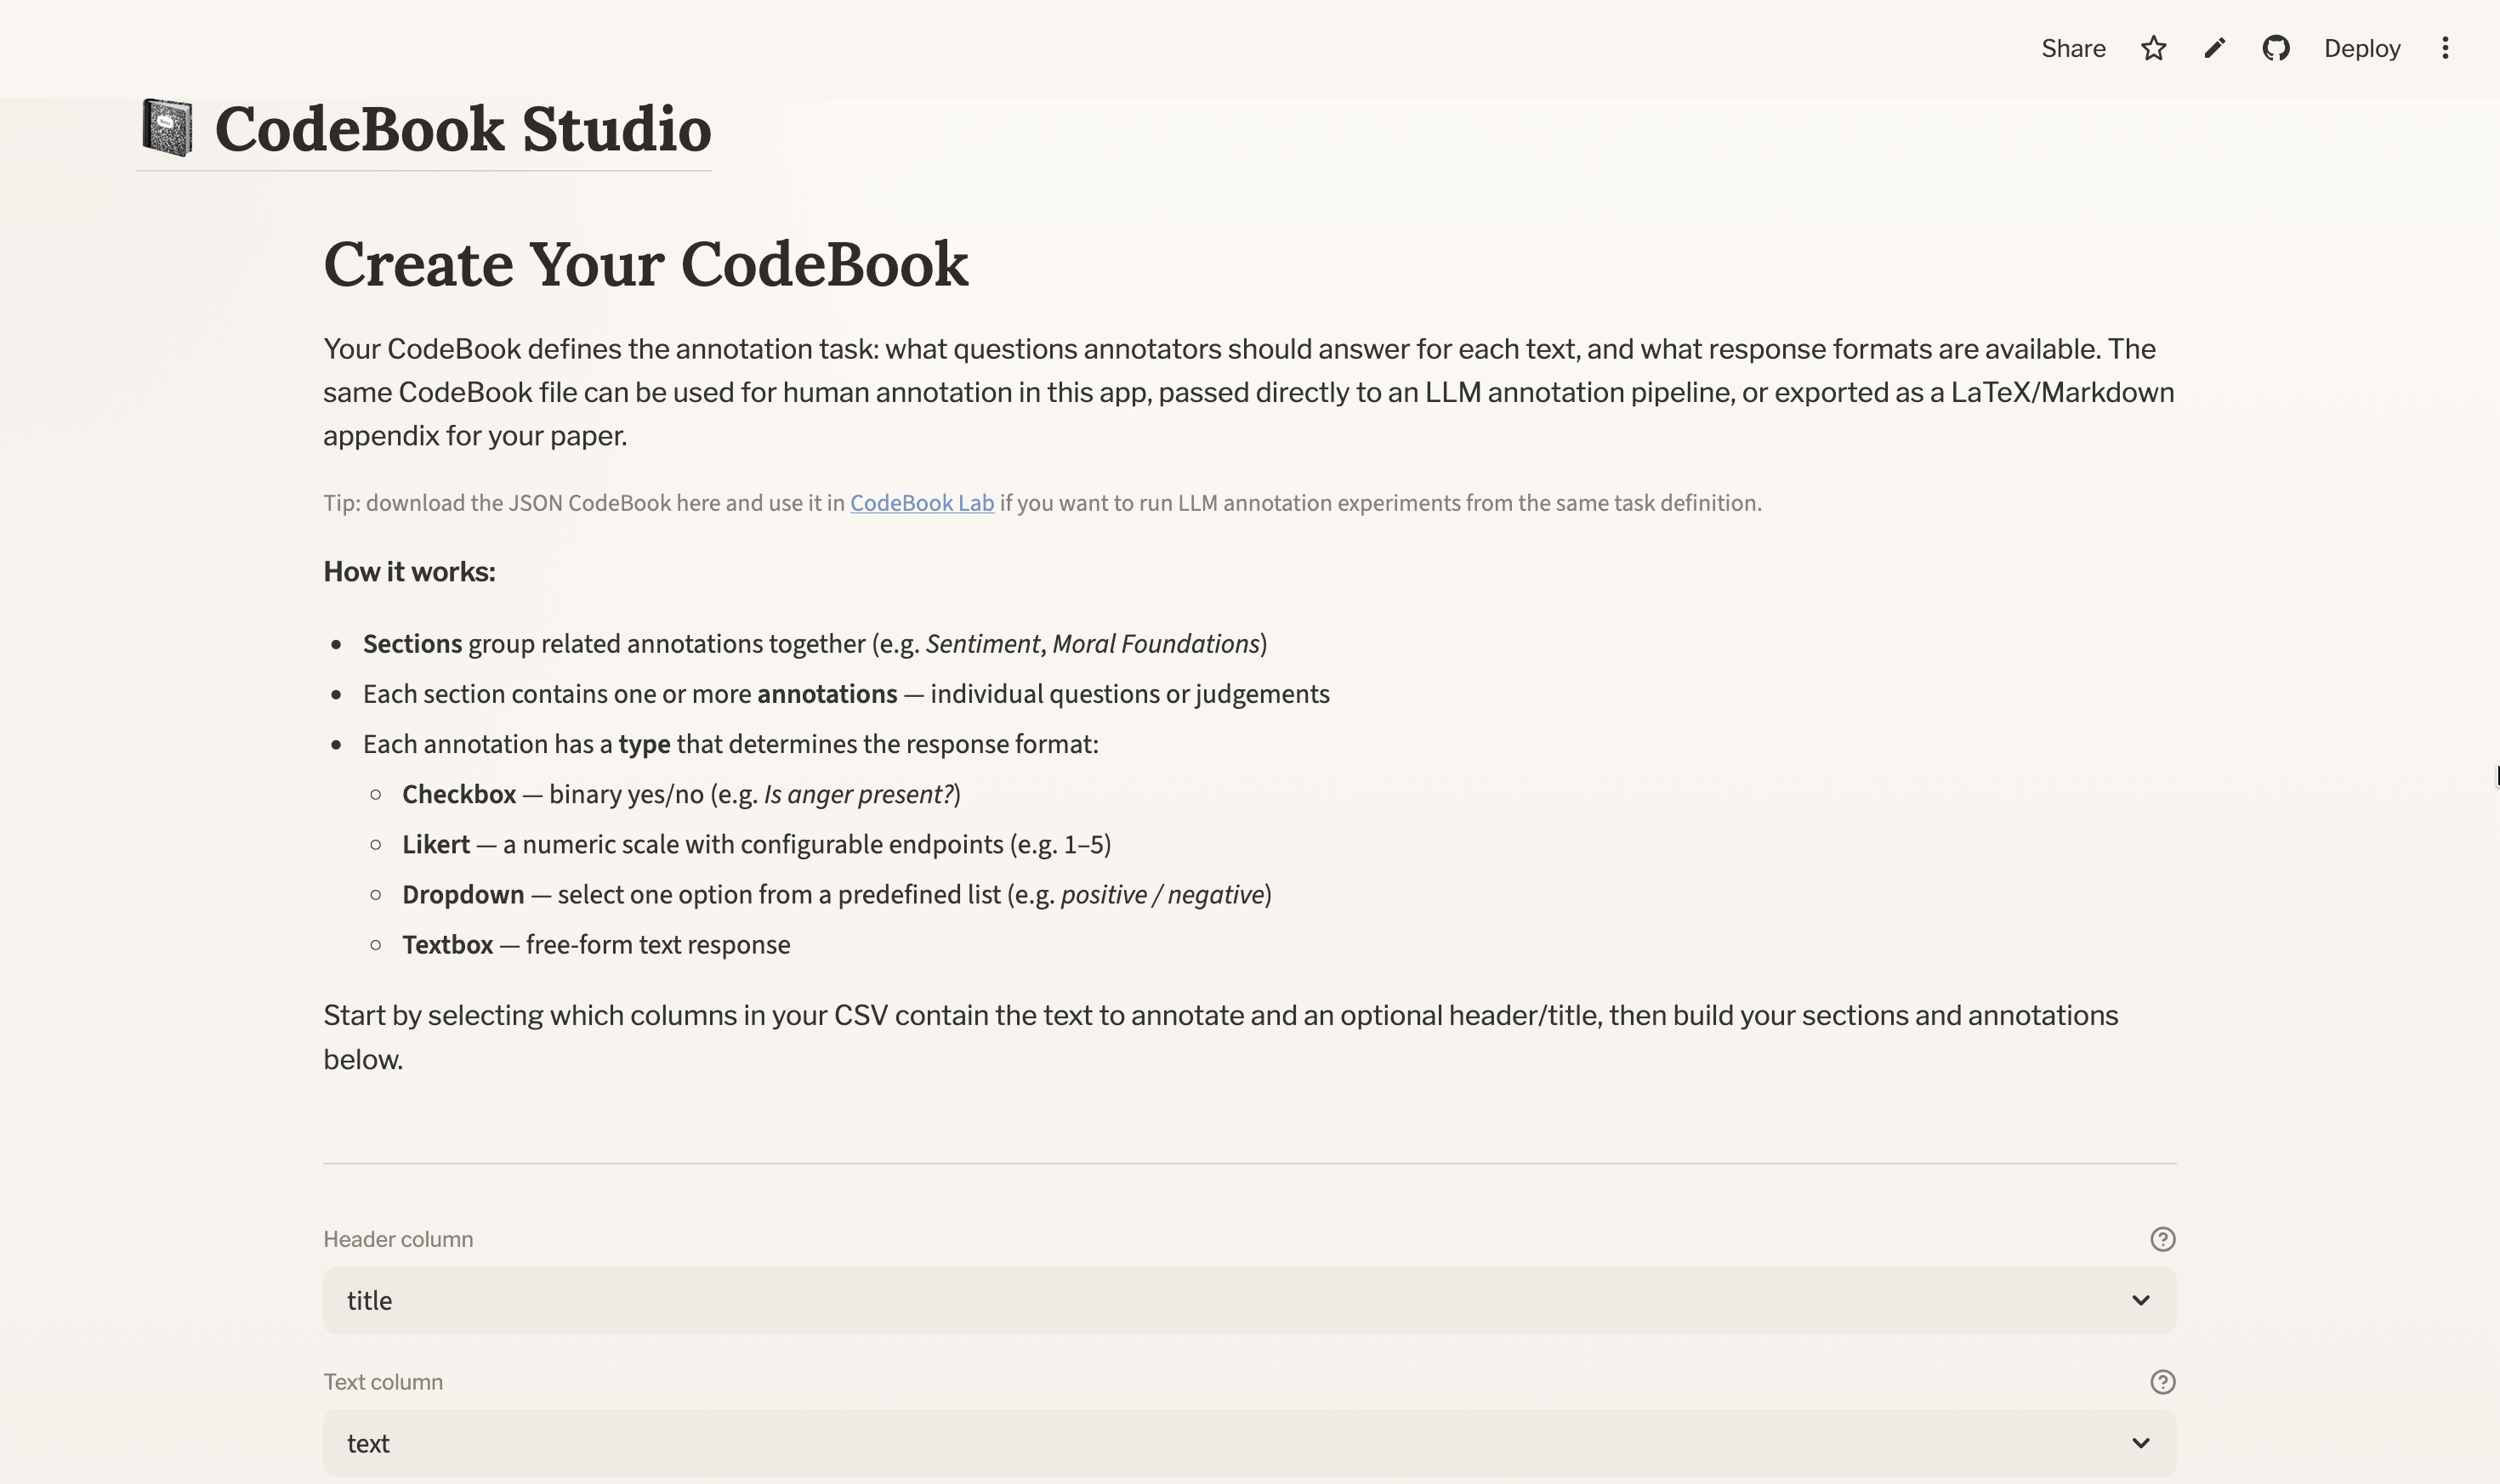This screenshot has width=2500, height=1484.
Task: Show help tooltip for Header column
Action: click(2162, 1239)
